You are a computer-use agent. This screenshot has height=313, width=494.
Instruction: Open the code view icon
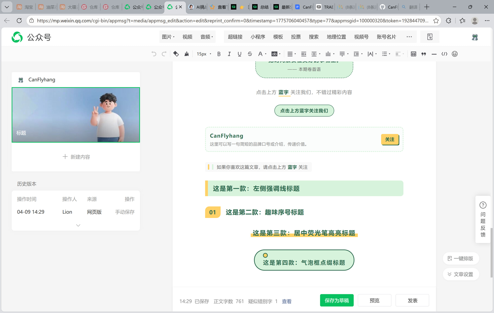tap(444, 54)
